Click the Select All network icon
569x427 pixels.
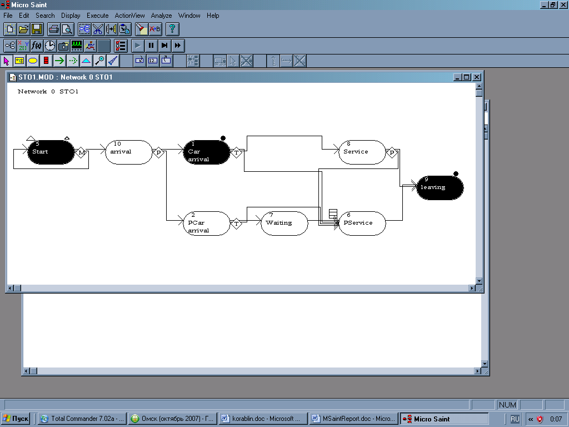(84, 29)
